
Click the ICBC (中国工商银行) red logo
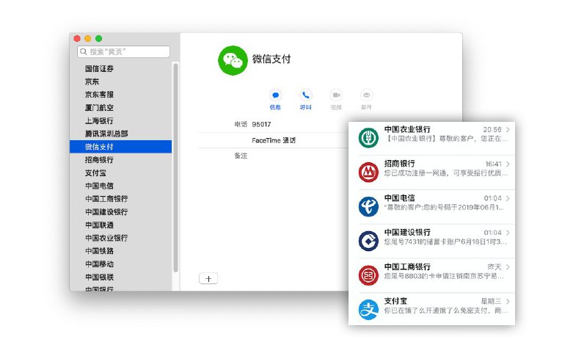[368, 275]
